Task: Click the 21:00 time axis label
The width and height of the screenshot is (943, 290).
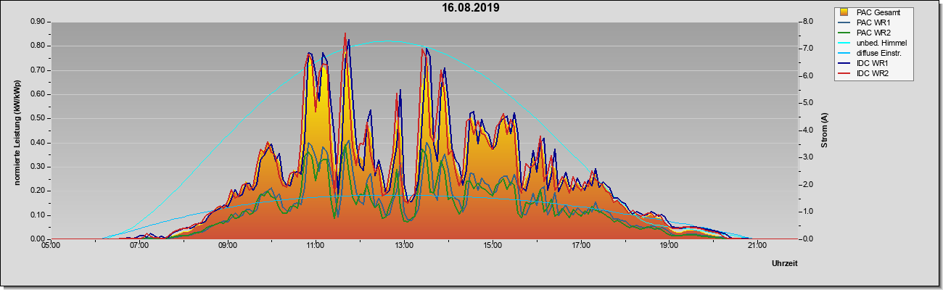Action: (757, 244)
